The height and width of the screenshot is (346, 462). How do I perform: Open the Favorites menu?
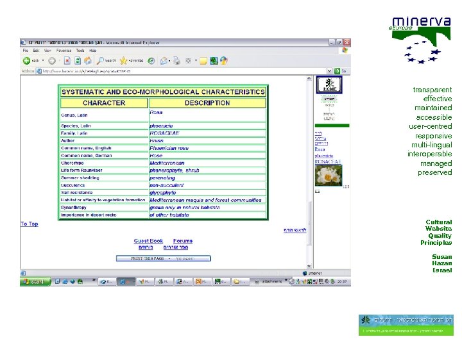click(64, 51)
